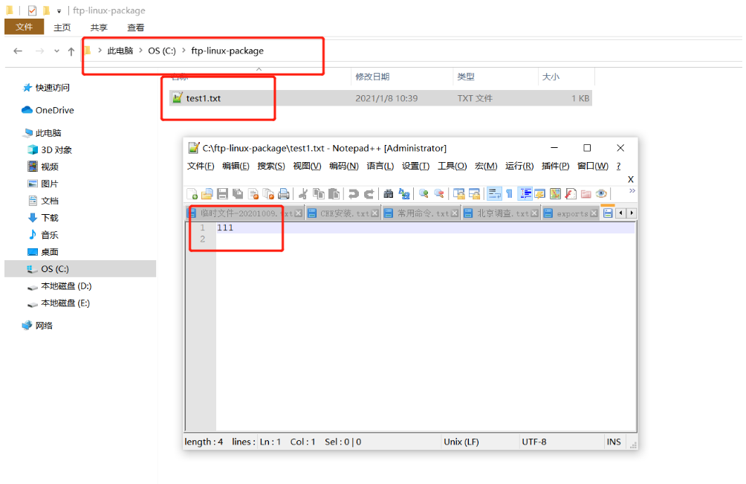Open Find with the binoculars icon
The image size is (746, 484).
coord(388,194)
